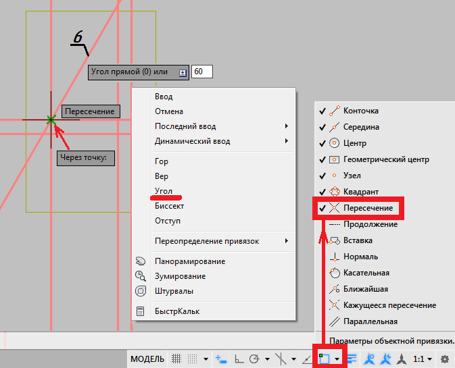
Task: Toggle dynamic input icon in status bar
Action: tap(220, 359)
